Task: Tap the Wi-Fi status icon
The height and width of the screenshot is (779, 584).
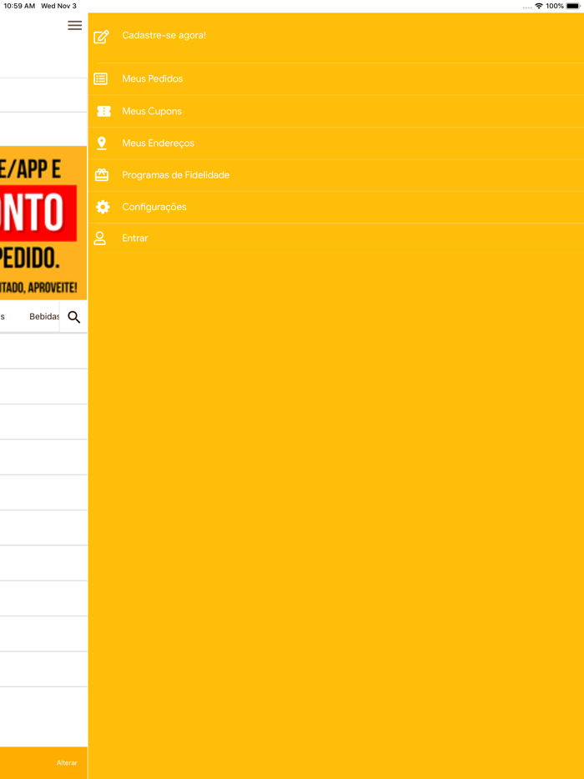Action: point(539,6)
